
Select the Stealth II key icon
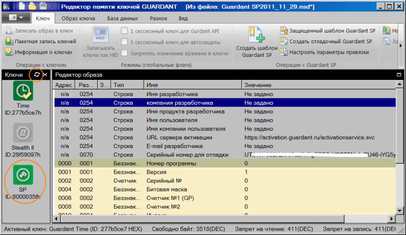(22, 133)
